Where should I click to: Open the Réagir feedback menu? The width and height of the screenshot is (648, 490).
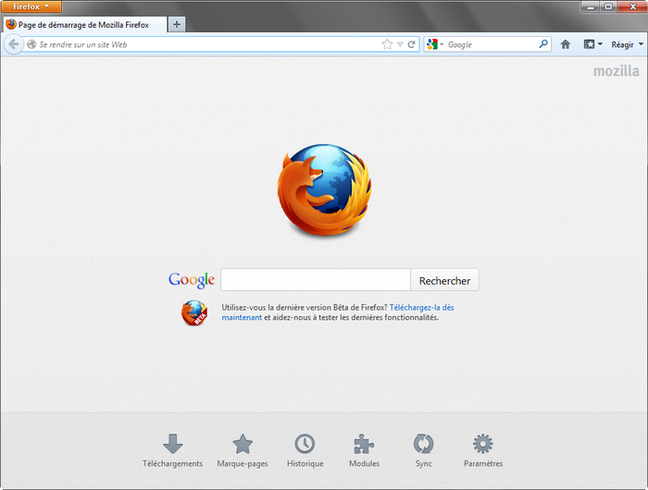(627, 44)
